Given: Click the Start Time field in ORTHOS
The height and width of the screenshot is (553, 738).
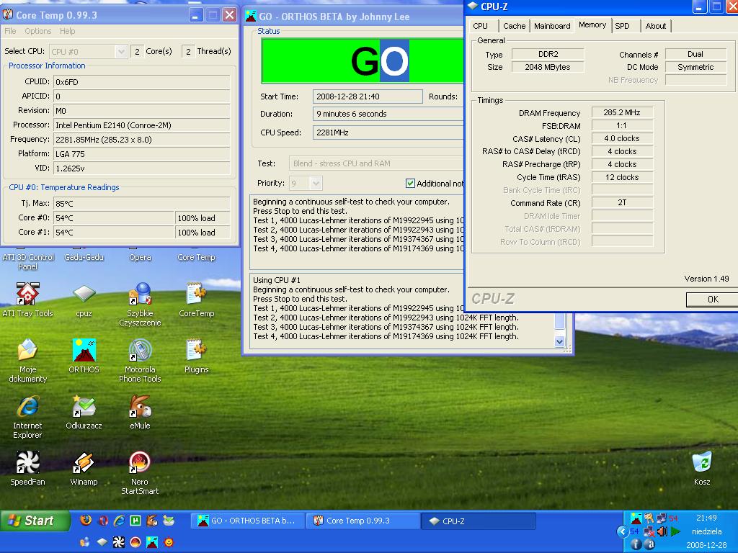Looking at the screenshot, I should coord(368,96).
